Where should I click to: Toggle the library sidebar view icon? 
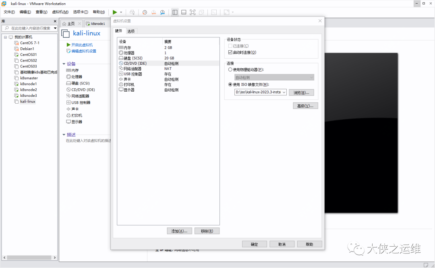click(175, 12)
